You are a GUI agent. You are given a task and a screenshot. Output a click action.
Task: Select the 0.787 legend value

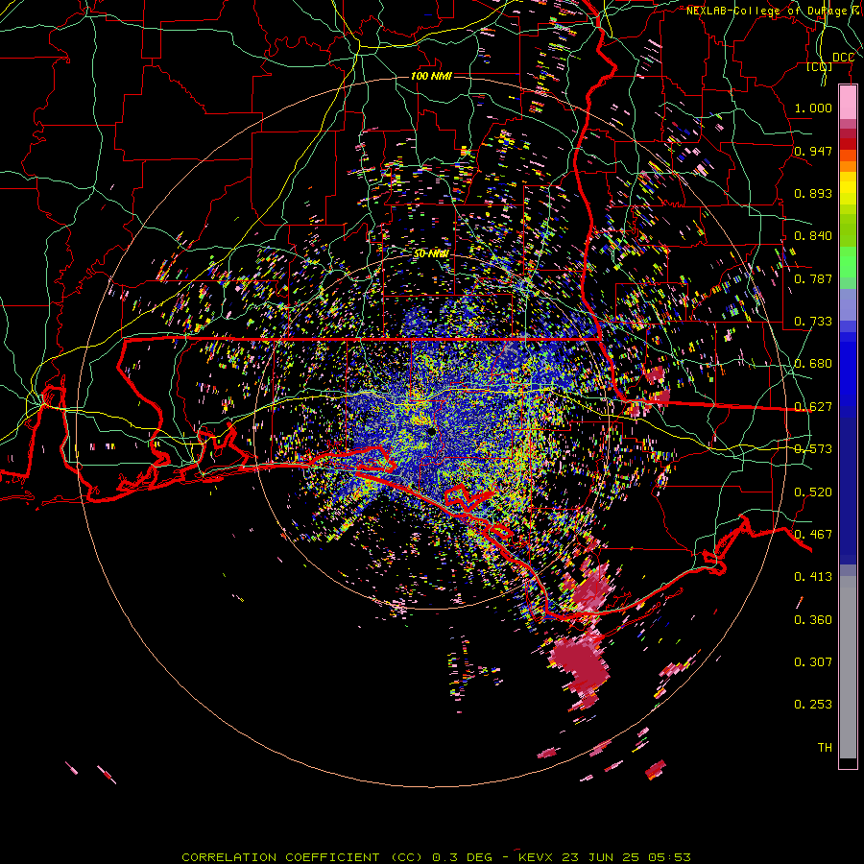[813, 278]
